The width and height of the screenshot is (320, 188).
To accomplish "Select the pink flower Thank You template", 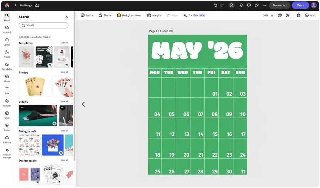I will (x=27, y=57).
